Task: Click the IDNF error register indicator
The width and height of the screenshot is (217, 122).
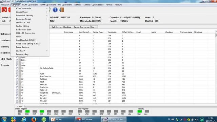Action: pyautogui.click(x=102, y=111)
